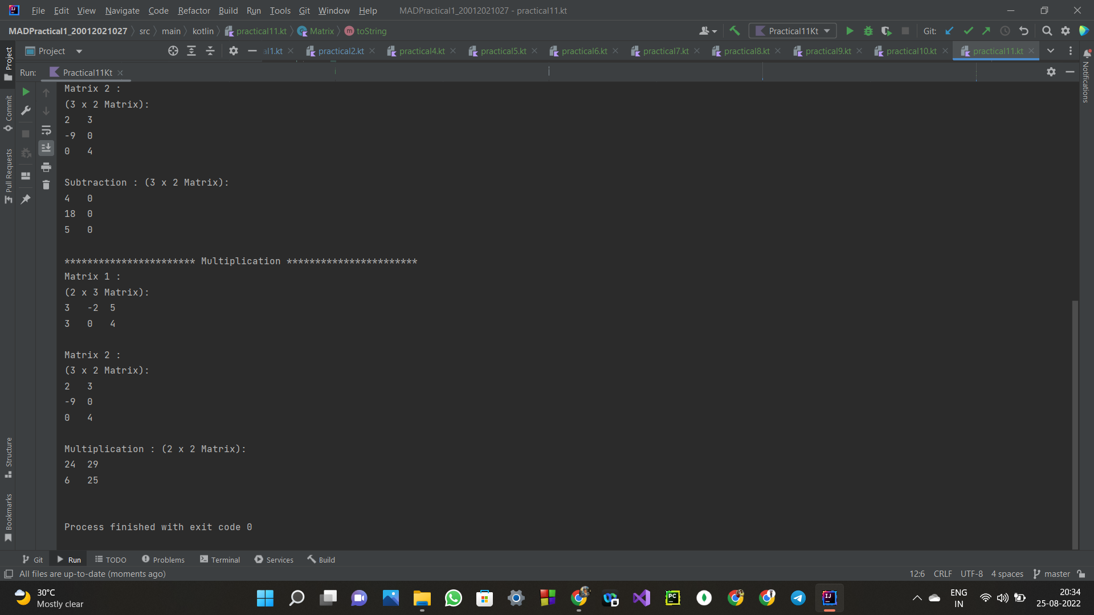Push commits using green Git arrow icon

tap(986, 31)
